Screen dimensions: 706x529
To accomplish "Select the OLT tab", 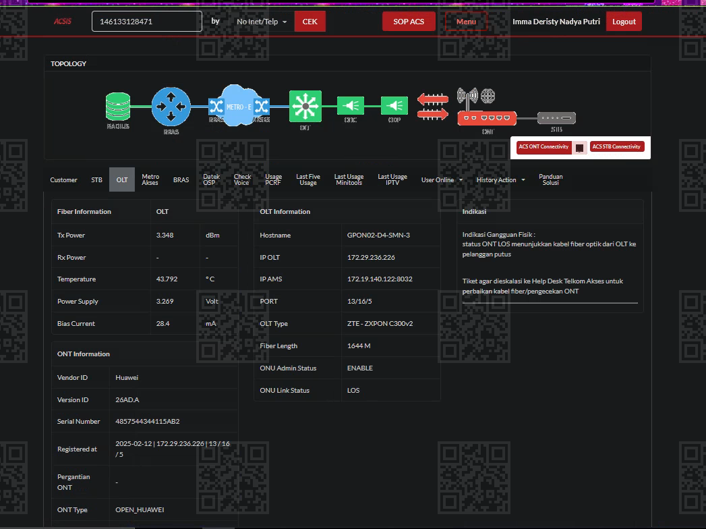I will 122,179.
